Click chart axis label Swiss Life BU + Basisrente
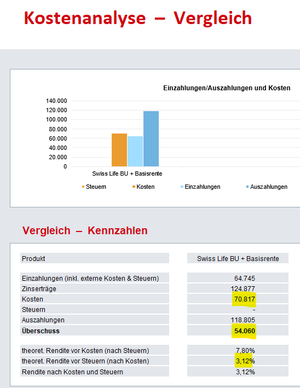 point(127,173)
